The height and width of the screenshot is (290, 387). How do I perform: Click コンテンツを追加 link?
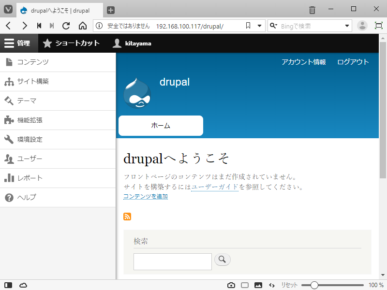(146, 197)
